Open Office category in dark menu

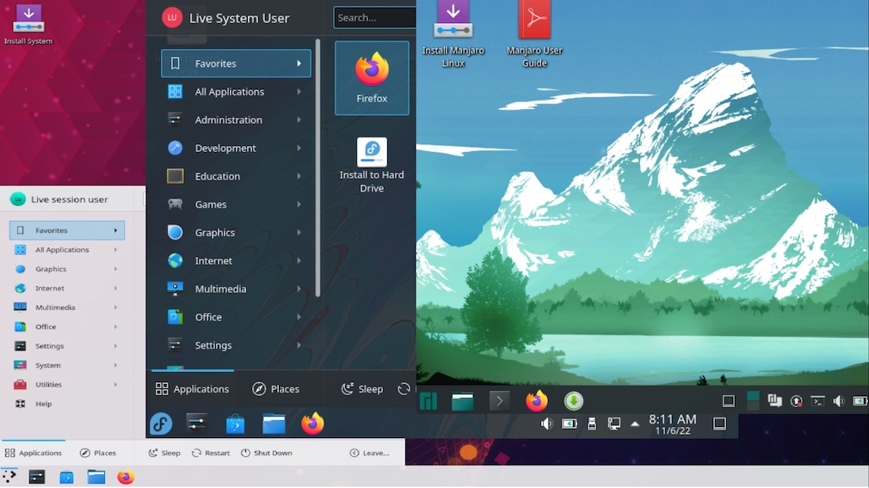(236, 317)
